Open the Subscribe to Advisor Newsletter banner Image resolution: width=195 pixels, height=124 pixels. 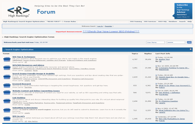[182, 11]
